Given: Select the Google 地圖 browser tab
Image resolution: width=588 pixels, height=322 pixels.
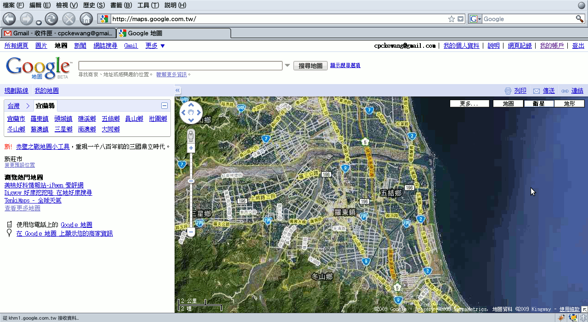Looking at the screenshot, I should point(174,33).
